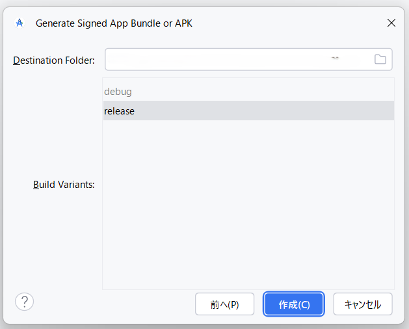Create the signed bundle with the blue button

pyautogui.click(x=293, y=304)
